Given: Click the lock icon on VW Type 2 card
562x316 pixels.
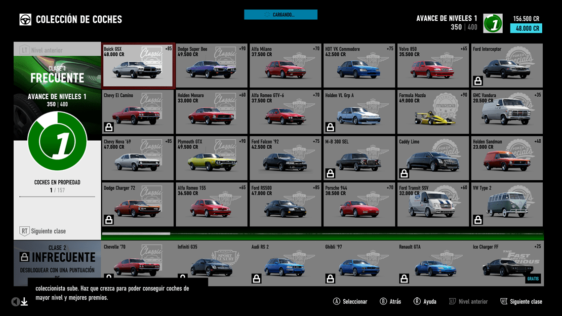Looking at the screenshot, I should 478,220.
